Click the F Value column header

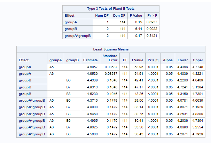(136, 16)
